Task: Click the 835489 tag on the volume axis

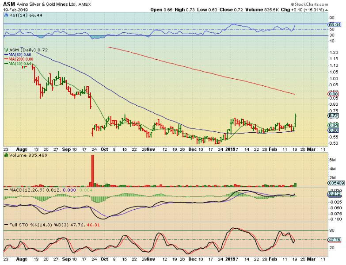Action: (x=336, y=183)
